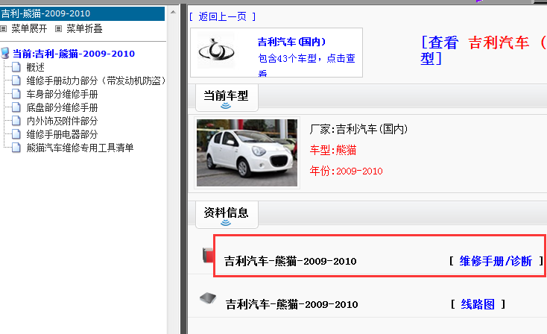Image resolution: width=547 pixels, height=334 pixels.
Task: Open 维修手册电器部分 entry
Action: point(62,134)
